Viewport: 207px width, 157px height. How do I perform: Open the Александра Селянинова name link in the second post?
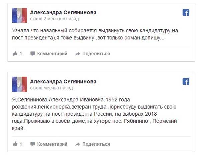[x=63, y=81]
